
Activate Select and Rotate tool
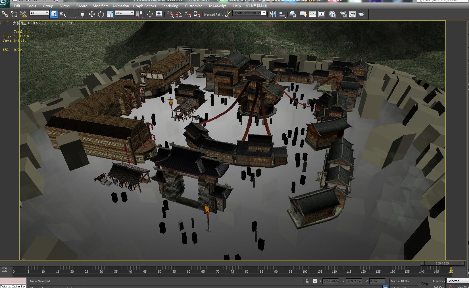101,14
